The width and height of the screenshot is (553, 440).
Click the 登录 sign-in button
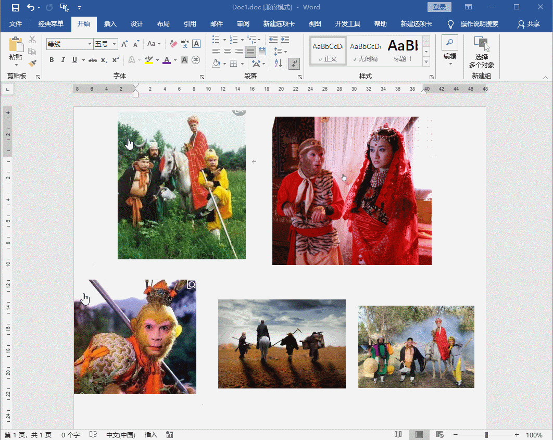tap(439, 7)
